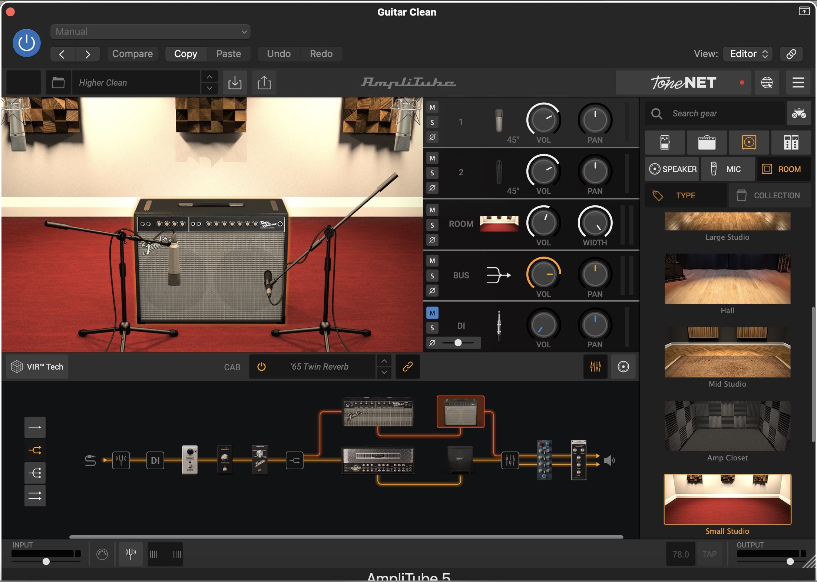Click the VIR Tech button
Image resolution: width=817 pixels, height=582 pixels.
(37, 367)
